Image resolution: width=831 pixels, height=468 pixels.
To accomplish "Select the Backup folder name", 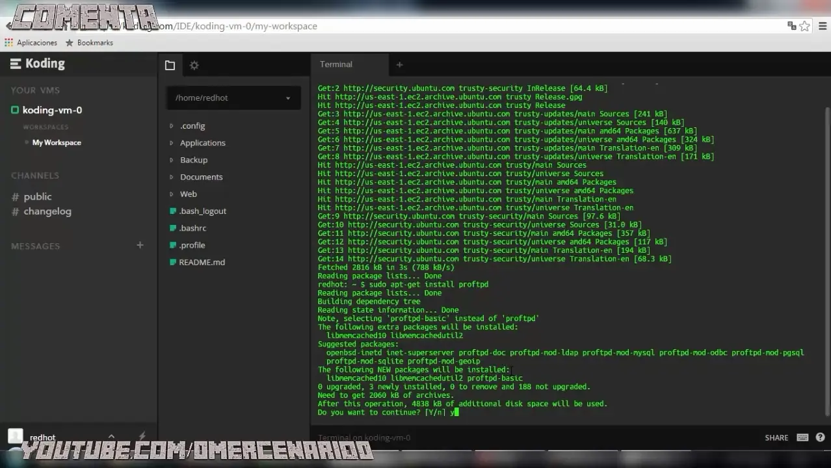I will 194,160.
